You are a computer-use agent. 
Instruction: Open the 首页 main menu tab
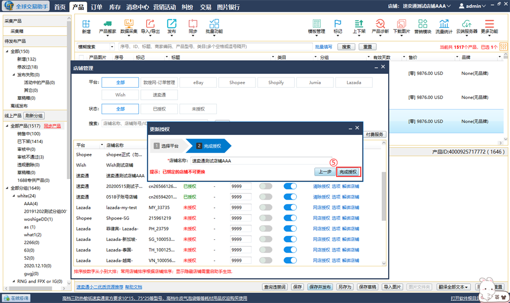click(x=60, y=7)
